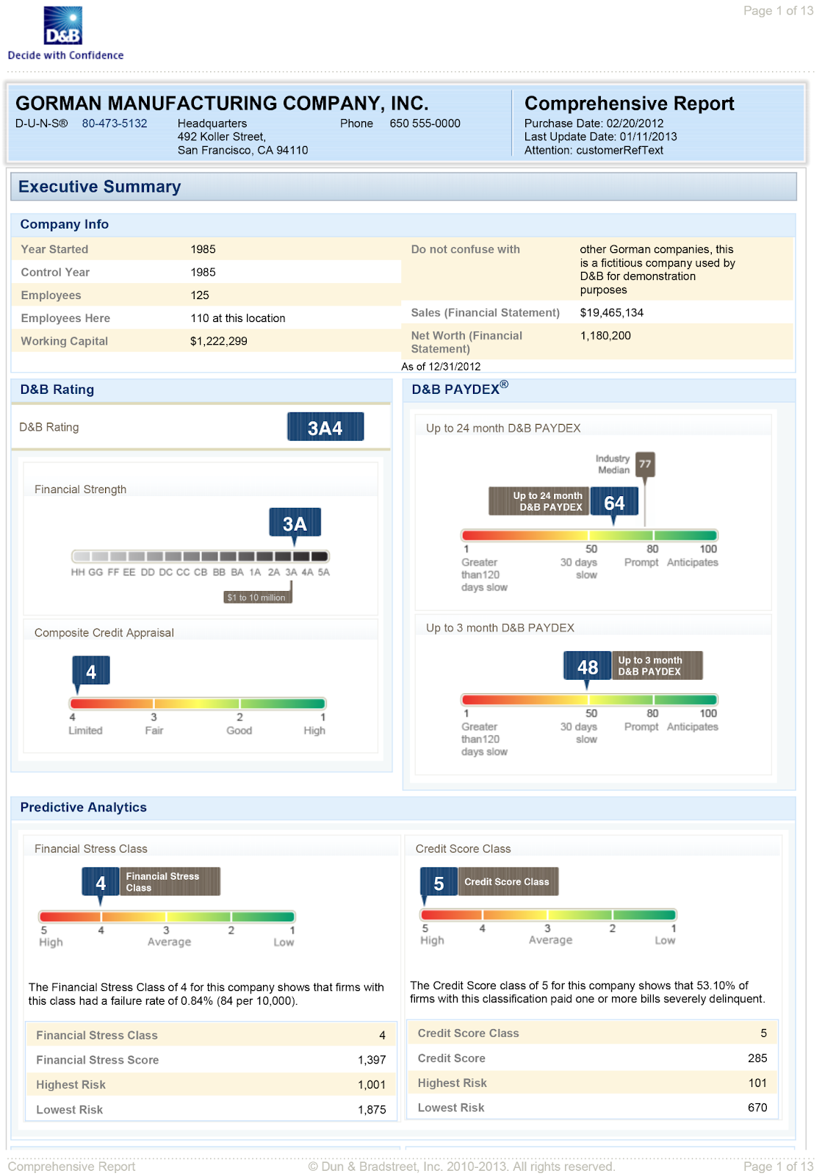
Task: Select the Financial Stress Score value 1,397
Action: pyautogui.click(x=372, y=1060)
